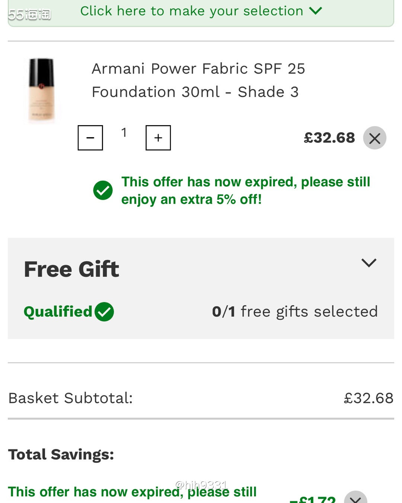Image resolution: width=402 pixels, height=503 pixels.
Task: Click 'Click here to make your selection'
Action: (192, 11)
